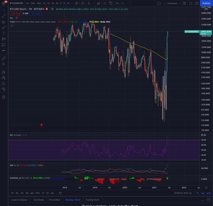The height and width of the screenshot is (206, 213).
Task: Toggle stay in drawing mode
Action: tap(4, 78)
